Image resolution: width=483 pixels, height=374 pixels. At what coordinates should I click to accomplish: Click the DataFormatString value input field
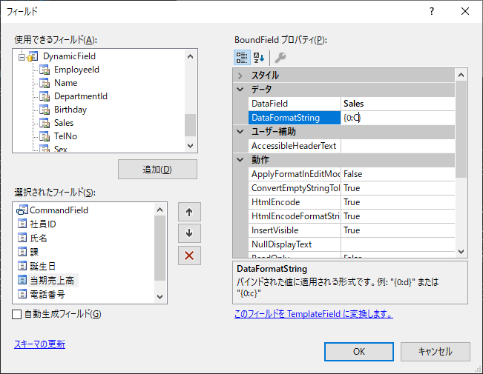coord(398,118)
